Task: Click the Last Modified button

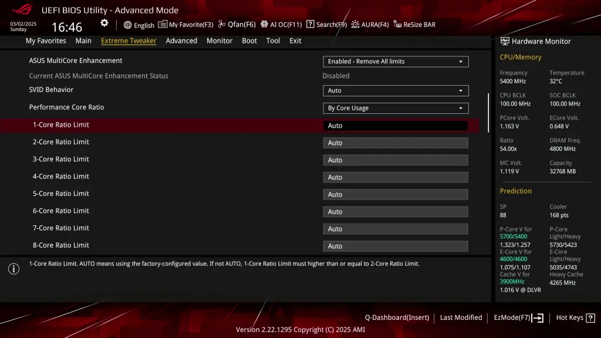Action: (461, 317)
